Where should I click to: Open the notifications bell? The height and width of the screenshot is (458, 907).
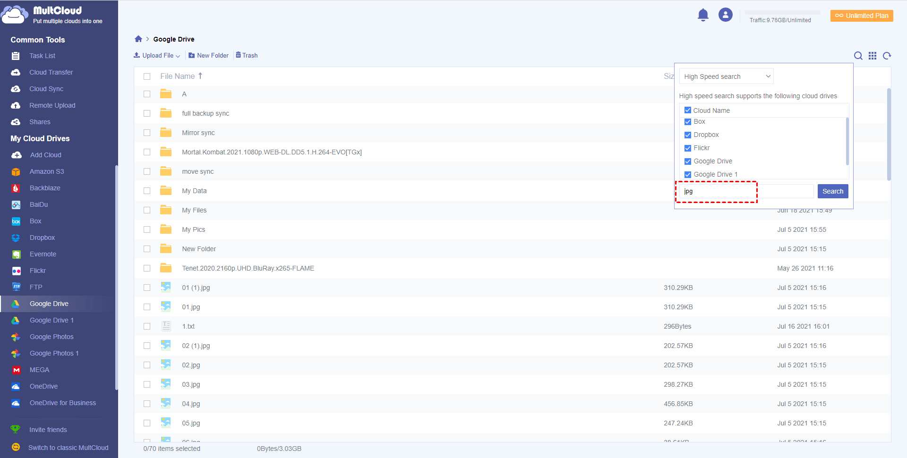703,15
